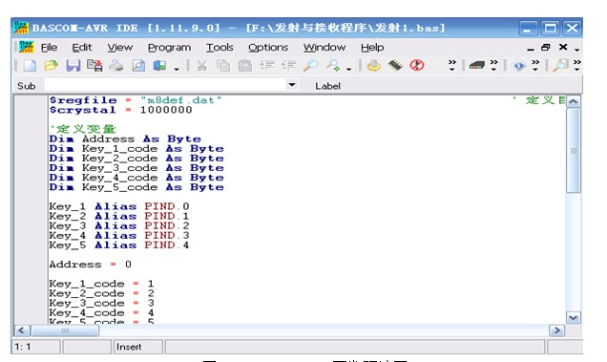Click the Find magnifier icon
The width and height of the screenshot is (607, 362).
point(310,65)
